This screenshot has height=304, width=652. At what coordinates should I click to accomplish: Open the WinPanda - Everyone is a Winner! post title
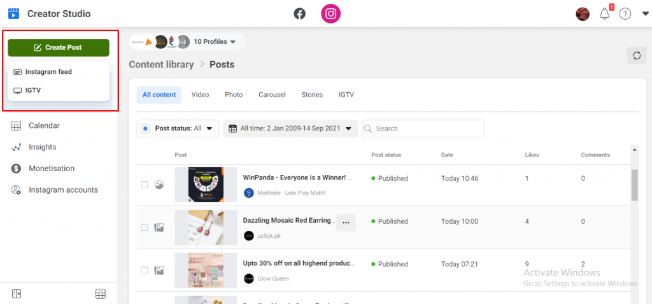point(298,178)
